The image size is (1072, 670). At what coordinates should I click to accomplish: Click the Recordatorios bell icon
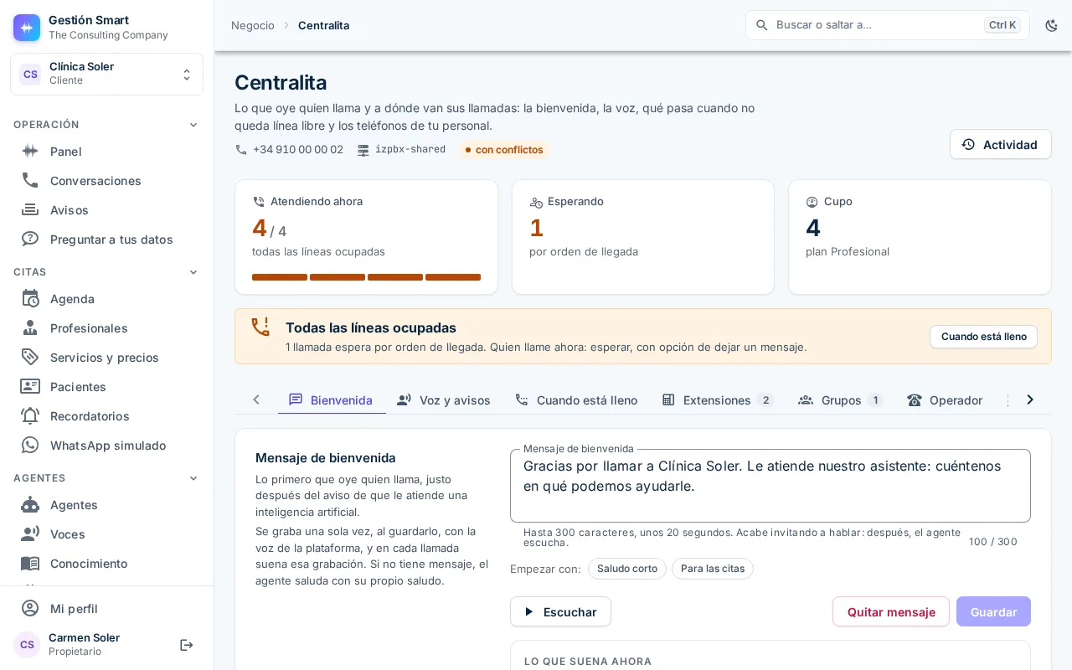pos(30,416)
